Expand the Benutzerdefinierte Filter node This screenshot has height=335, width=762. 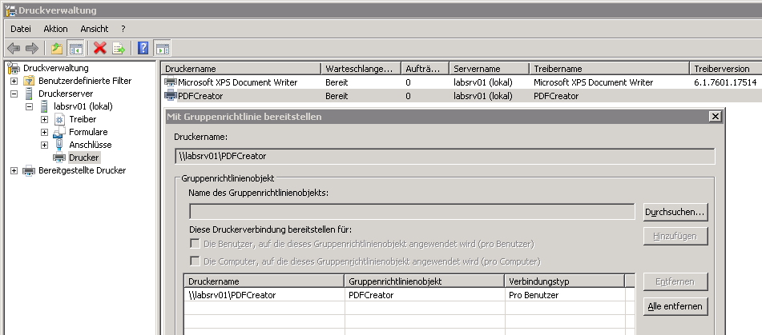coord(14,81)
